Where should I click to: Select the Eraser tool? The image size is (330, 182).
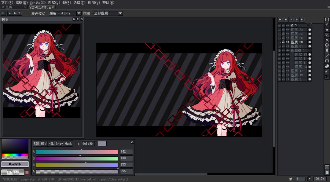coord(327,30)
